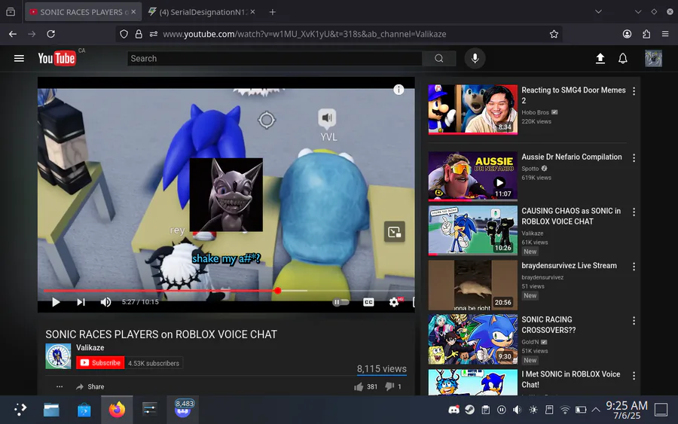Click the site padlock icon

139,34
